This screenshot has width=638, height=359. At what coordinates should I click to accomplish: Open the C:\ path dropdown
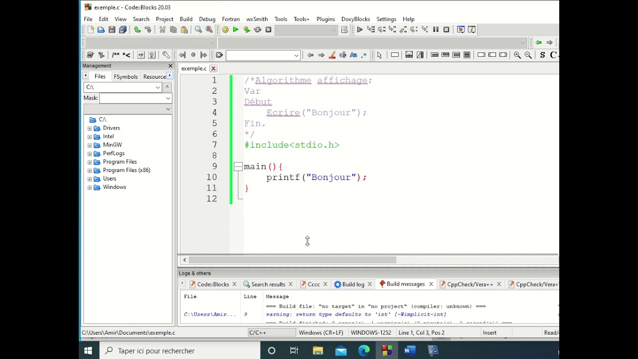coord(158,87)
